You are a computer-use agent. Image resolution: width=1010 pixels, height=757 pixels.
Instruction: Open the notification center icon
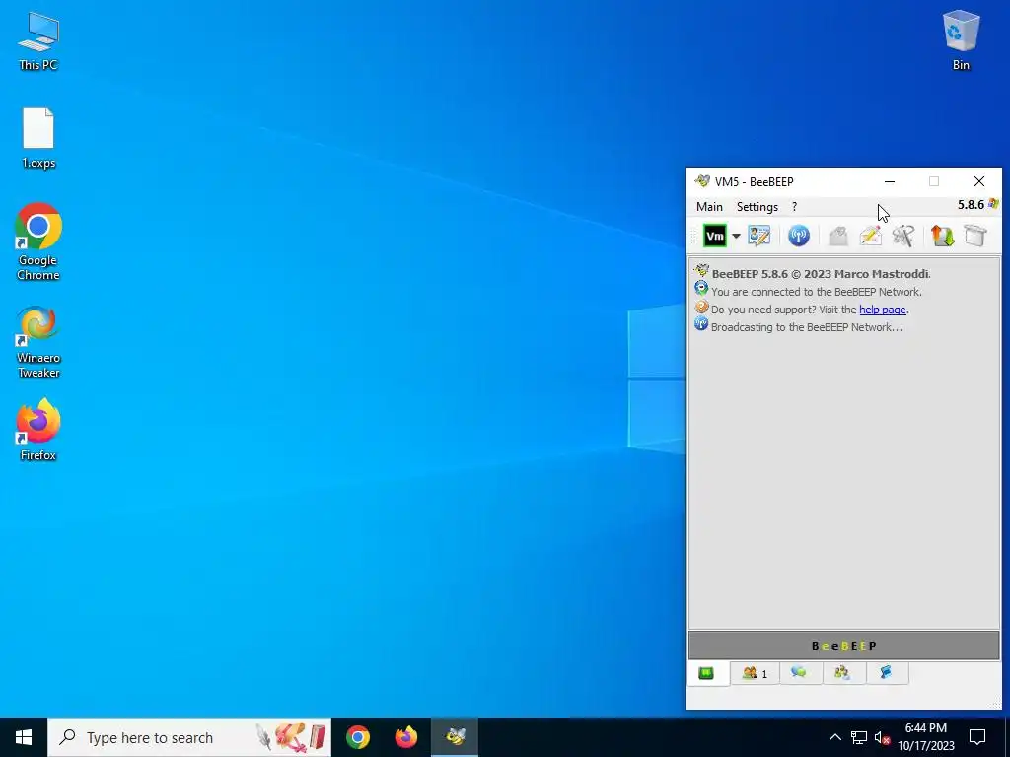point(977,737)
